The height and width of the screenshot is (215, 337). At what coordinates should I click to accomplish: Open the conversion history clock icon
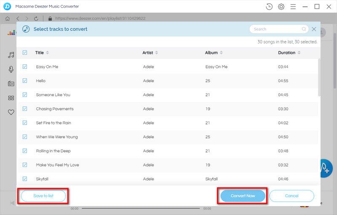(x=269, y=7)
